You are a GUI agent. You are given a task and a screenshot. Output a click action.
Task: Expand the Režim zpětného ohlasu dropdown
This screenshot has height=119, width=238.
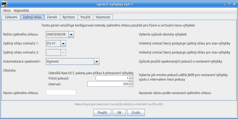coord(71,34)
